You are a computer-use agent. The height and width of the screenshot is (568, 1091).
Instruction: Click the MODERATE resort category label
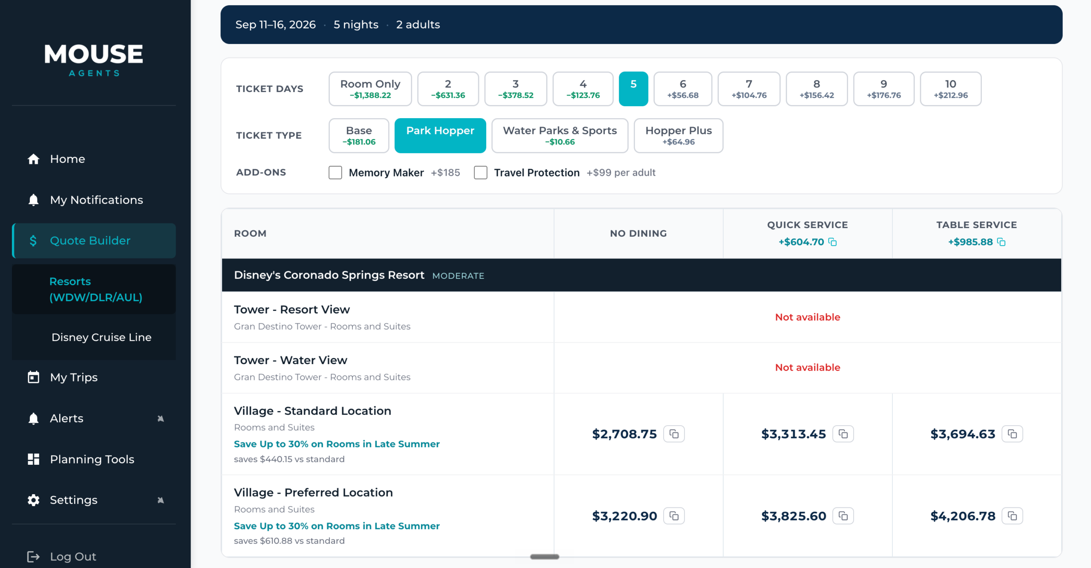point(458,276)
